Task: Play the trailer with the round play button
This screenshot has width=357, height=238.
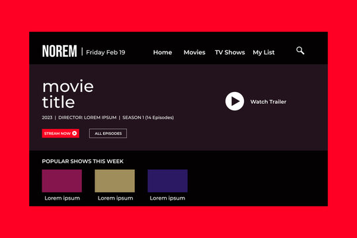Action: coord(235,101)
